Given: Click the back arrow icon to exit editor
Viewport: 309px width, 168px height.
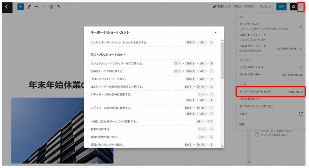Looking at the screenshot, I should coord(7,7).
